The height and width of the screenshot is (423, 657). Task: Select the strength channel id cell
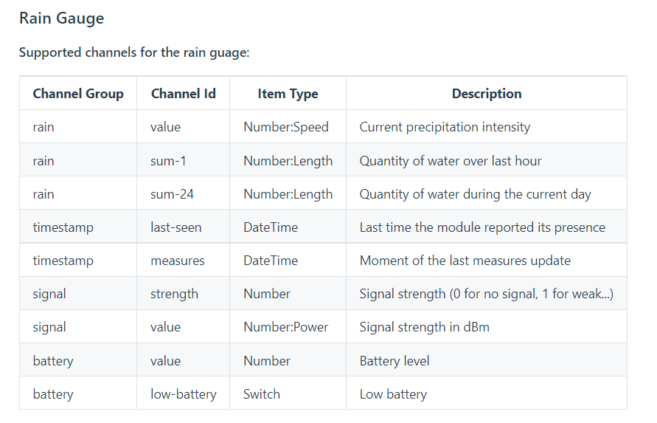tap(174, 294)
